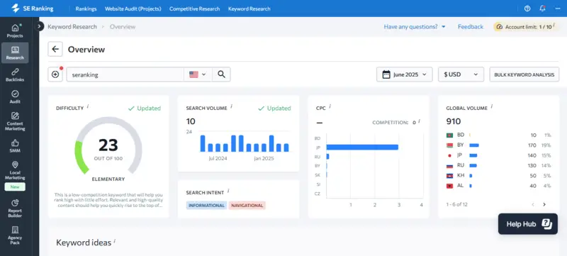Screen dimensions: 567x256
Task: Go to next page of global volume
Action: (544, 205)
